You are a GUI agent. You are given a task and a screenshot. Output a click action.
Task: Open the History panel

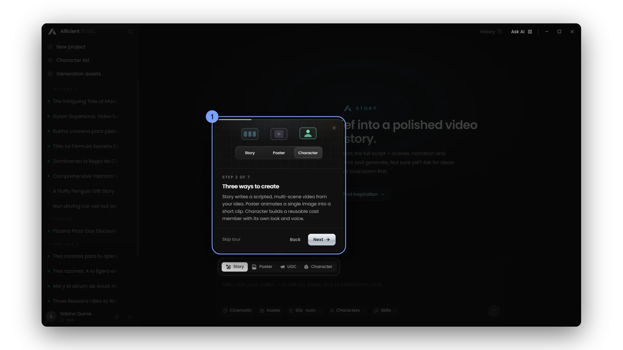pos(491,32)
